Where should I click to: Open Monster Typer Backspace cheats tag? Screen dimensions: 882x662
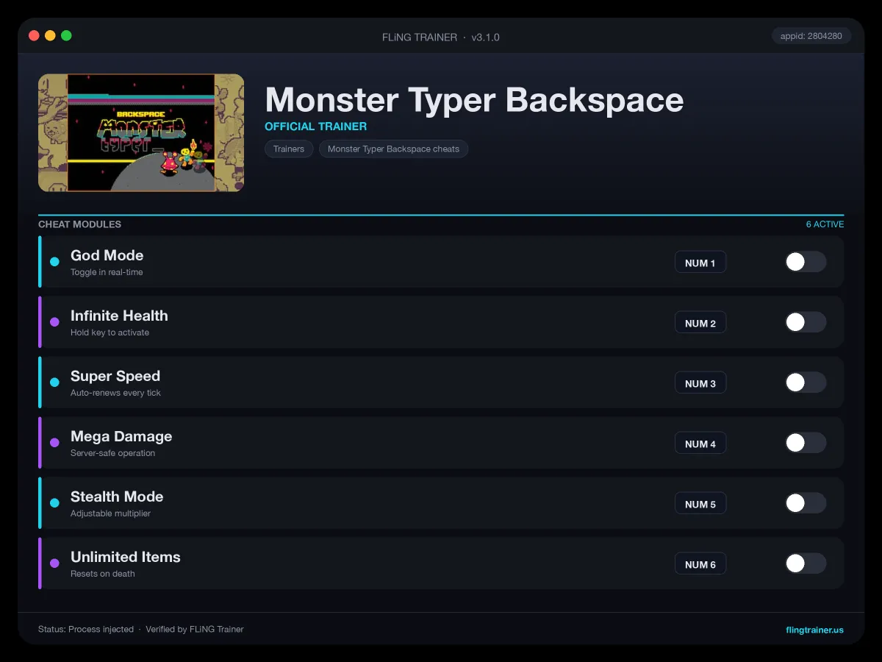point(393,149)
